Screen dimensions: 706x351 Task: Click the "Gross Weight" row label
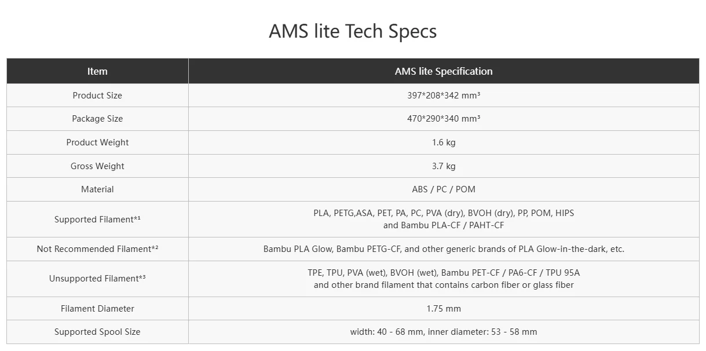pos(97,166)
